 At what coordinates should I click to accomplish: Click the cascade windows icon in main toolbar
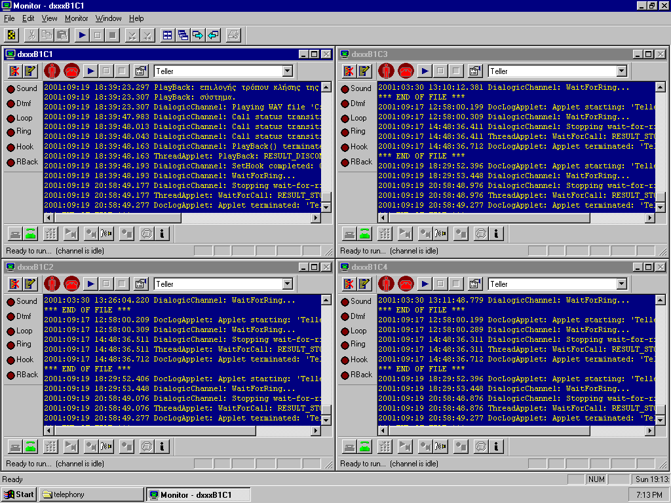click(x=183, y=35)
